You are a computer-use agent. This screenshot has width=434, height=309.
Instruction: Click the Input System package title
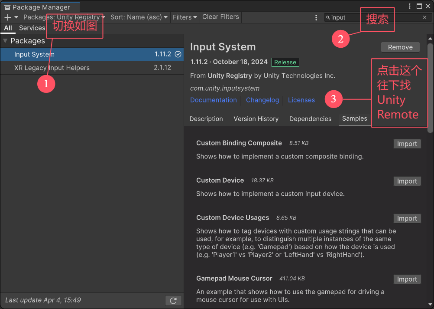(223, 47)
